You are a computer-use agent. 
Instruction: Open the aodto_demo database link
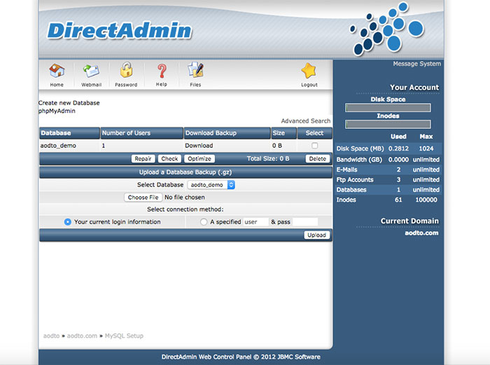[58, 146]
